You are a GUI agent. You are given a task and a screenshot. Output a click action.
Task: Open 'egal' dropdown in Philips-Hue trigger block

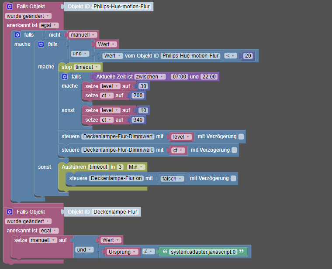click(x=48, y=25)
